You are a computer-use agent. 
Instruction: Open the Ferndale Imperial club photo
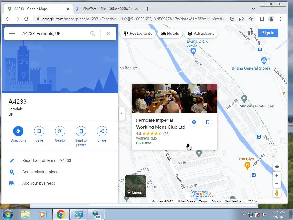(169, 99)
